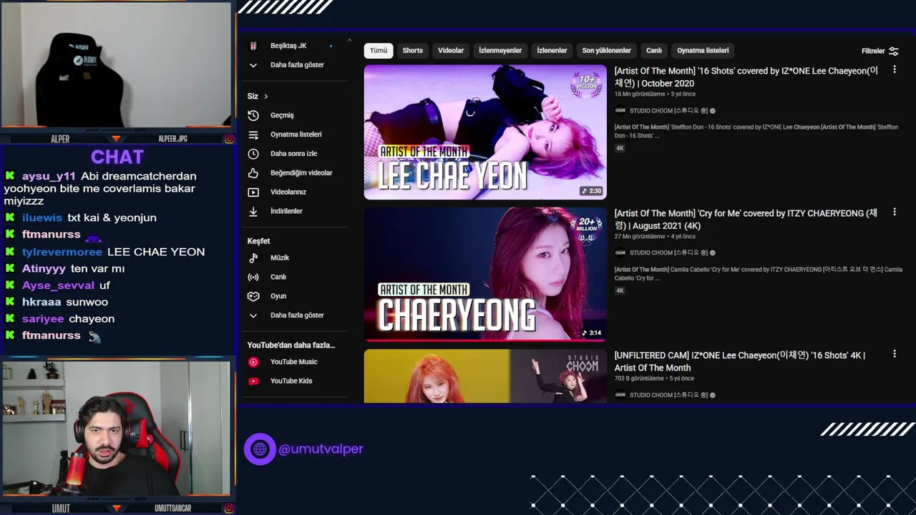The image size is (916, 515).
Task: Select the Shorts filter chip
Action: click(x=413, y=51)
